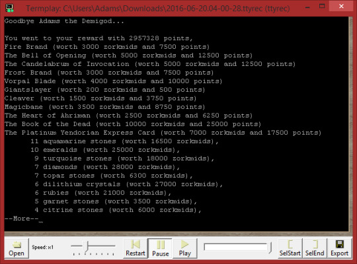
Task: Click 'Goodbye Adams the Demigod...' line
Action: pyautogui.click(x=64, y=21)
